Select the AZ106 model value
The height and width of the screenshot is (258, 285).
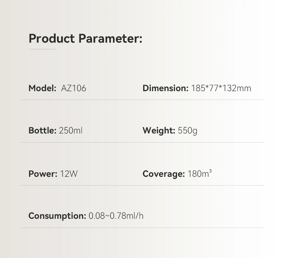[x=73, y=88]
